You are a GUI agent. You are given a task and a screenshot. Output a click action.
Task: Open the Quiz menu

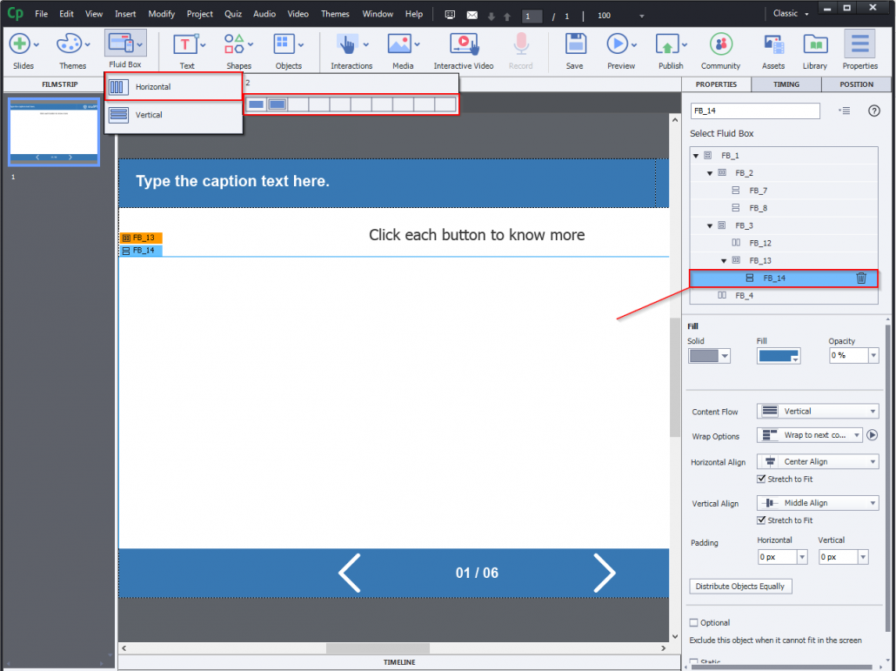pyautogui.click(x=231, y=13)
